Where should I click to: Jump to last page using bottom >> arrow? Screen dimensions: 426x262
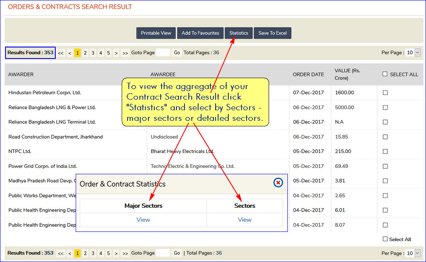(x=125, y=253)
